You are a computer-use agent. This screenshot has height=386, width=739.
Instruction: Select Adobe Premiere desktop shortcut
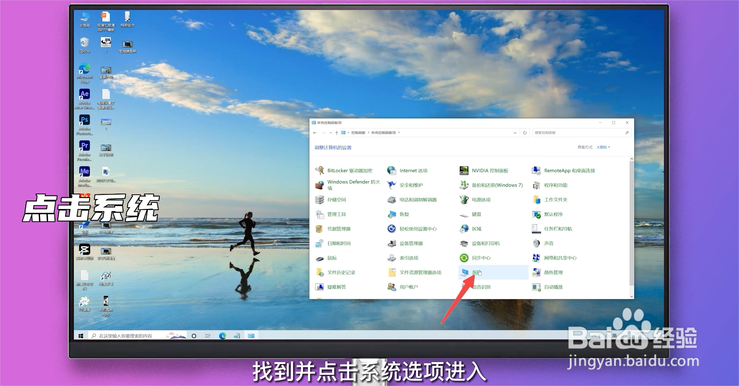(x=85, y=151)
